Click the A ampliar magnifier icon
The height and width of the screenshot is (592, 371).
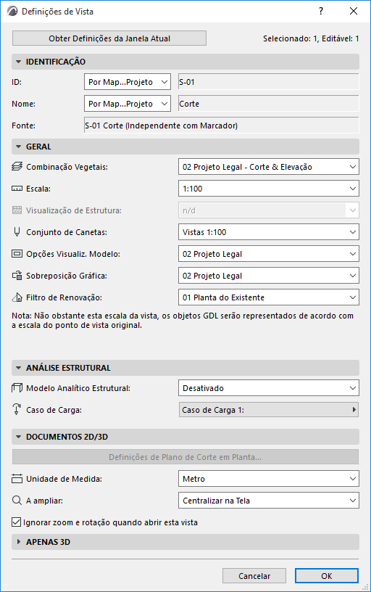(17, 501)
